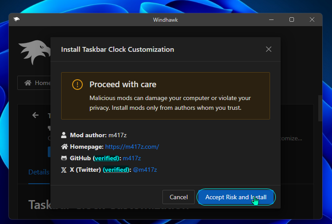Click the malicious mods warning text
332x224 pixels.
tap(170, 103)
